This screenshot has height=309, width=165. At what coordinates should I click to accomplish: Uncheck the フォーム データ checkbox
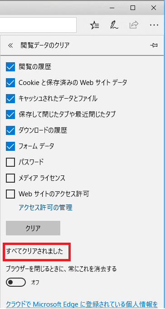(10, 146)
